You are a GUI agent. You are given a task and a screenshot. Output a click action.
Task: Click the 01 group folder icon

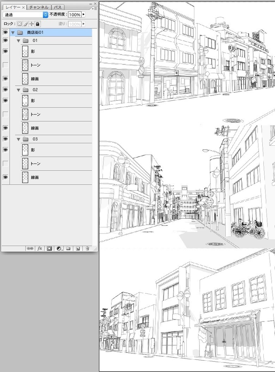click(26, 41)
